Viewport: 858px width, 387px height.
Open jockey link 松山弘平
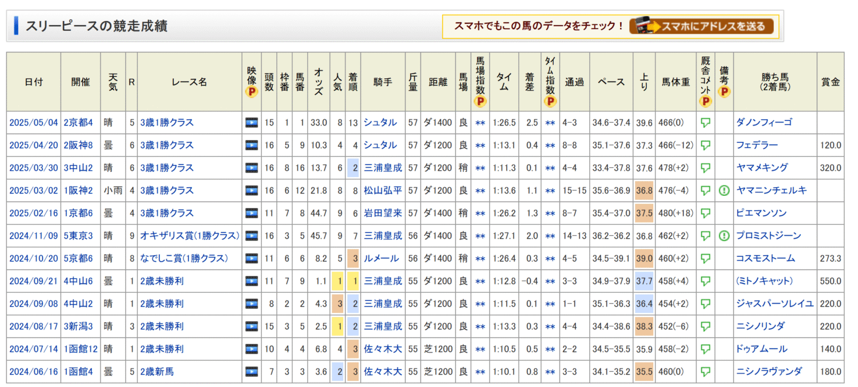coord(383,191)
